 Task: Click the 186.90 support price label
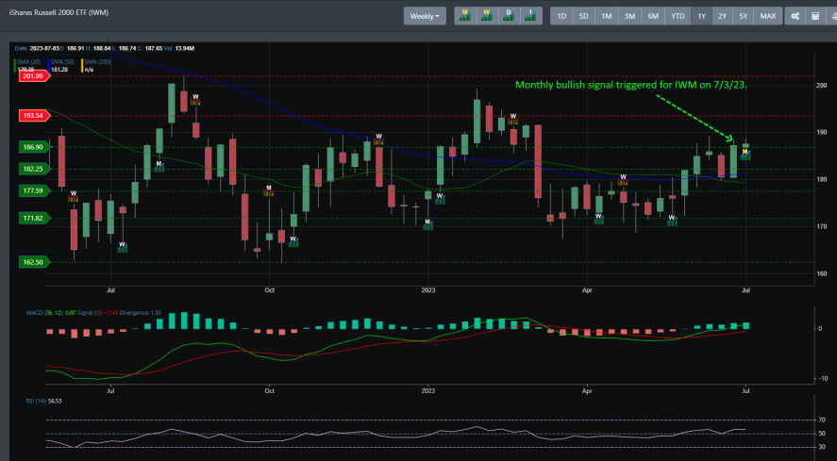34,147
